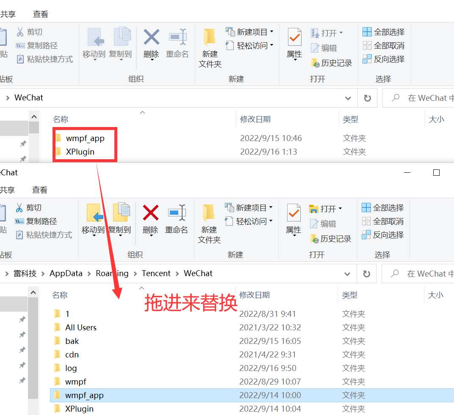Click Delete (删除) in upper window ribbon
The height and width of the screenshot is (415, 454).
[151, 44]
